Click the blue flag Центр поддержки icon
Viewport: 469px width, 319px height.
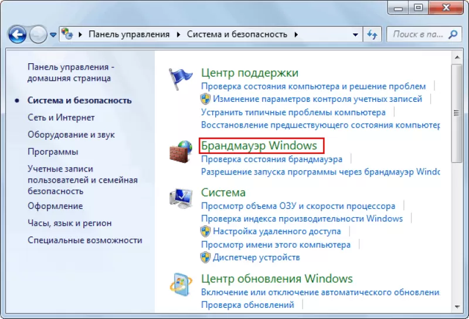[x=181, y=79]
